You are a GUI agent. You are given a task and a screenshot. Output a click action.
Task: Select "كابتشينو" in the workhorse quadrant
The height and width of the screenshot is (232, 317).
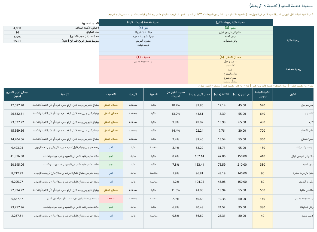click(230, 66)
